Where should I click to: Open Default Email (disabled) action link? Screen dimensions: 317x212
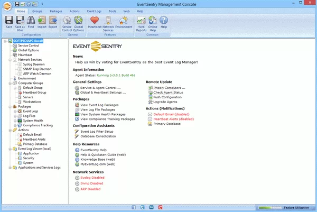(171, 114)
